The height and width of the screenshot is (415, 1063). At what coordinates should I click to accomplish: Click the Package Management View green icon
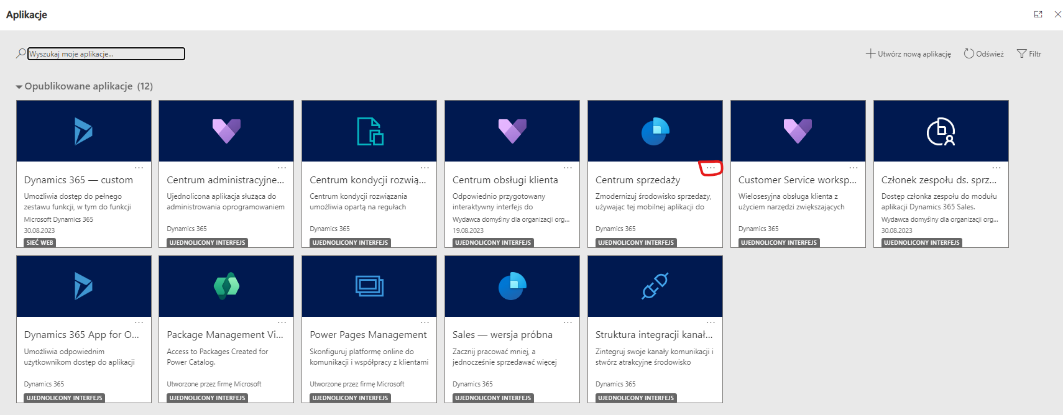click(x=226, y=286)
